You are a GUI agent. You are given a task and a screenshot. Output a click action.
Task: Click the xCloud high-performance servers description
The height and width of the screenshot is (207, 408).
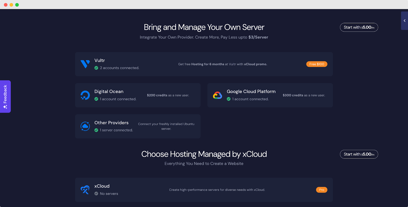tap(217, 190)
